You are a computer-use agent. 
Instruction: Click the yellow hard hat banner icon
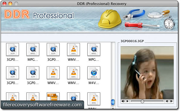coord(110,19)
